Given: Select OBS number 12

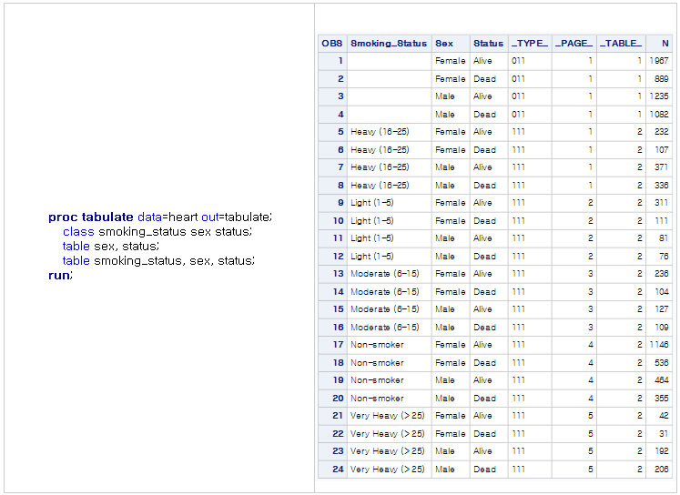Looking at the screenshot, I should 339,257.
